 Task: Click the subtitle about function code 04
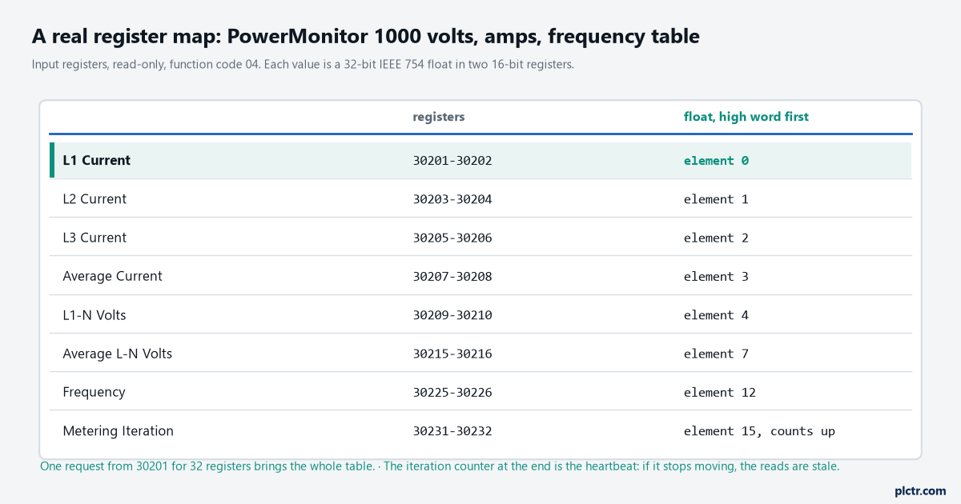[303, 65]
